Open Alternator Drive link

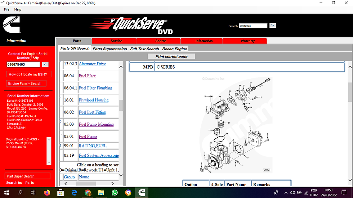coord(92,64)
